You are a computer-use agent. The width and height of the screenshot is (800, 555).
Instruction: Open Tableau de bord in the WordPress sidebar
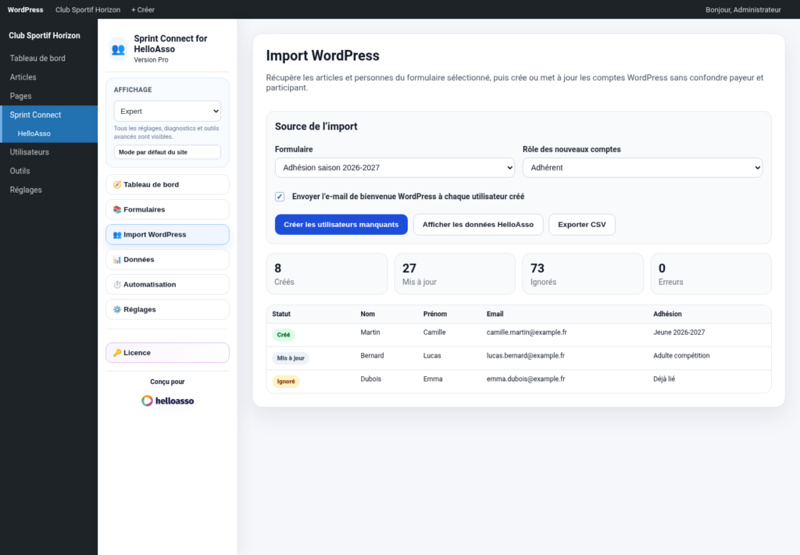[x=48, y=58]
